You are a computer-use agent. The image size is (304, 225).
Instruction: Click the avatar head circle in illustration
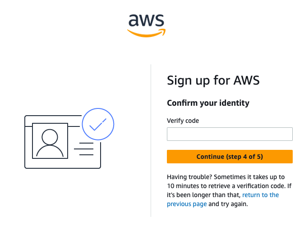point(50,137)
